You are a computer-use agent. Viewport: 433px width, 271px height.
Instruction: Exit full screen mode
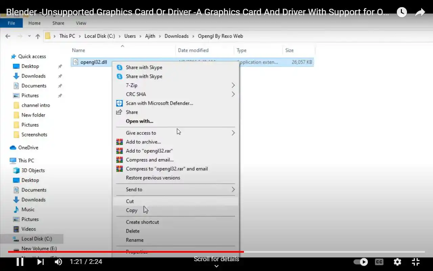coord(416,262)
